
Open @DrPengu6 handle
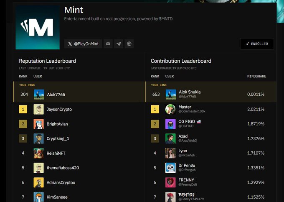(x=187, y=170)
